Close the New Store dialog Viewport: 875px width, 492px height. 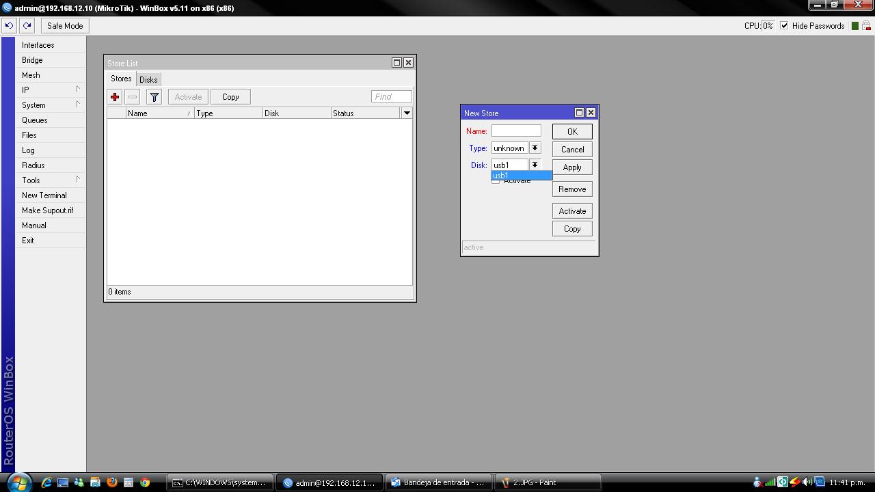tap(591, 113)
